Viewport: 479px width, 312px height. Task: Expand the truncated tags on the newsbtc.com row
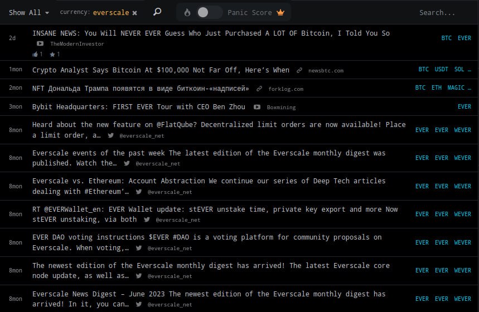click(468, 70)
